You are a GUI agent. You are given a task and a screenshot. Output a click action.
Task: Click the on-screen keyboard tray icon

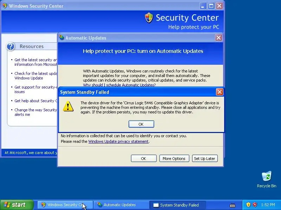point(233,205)
